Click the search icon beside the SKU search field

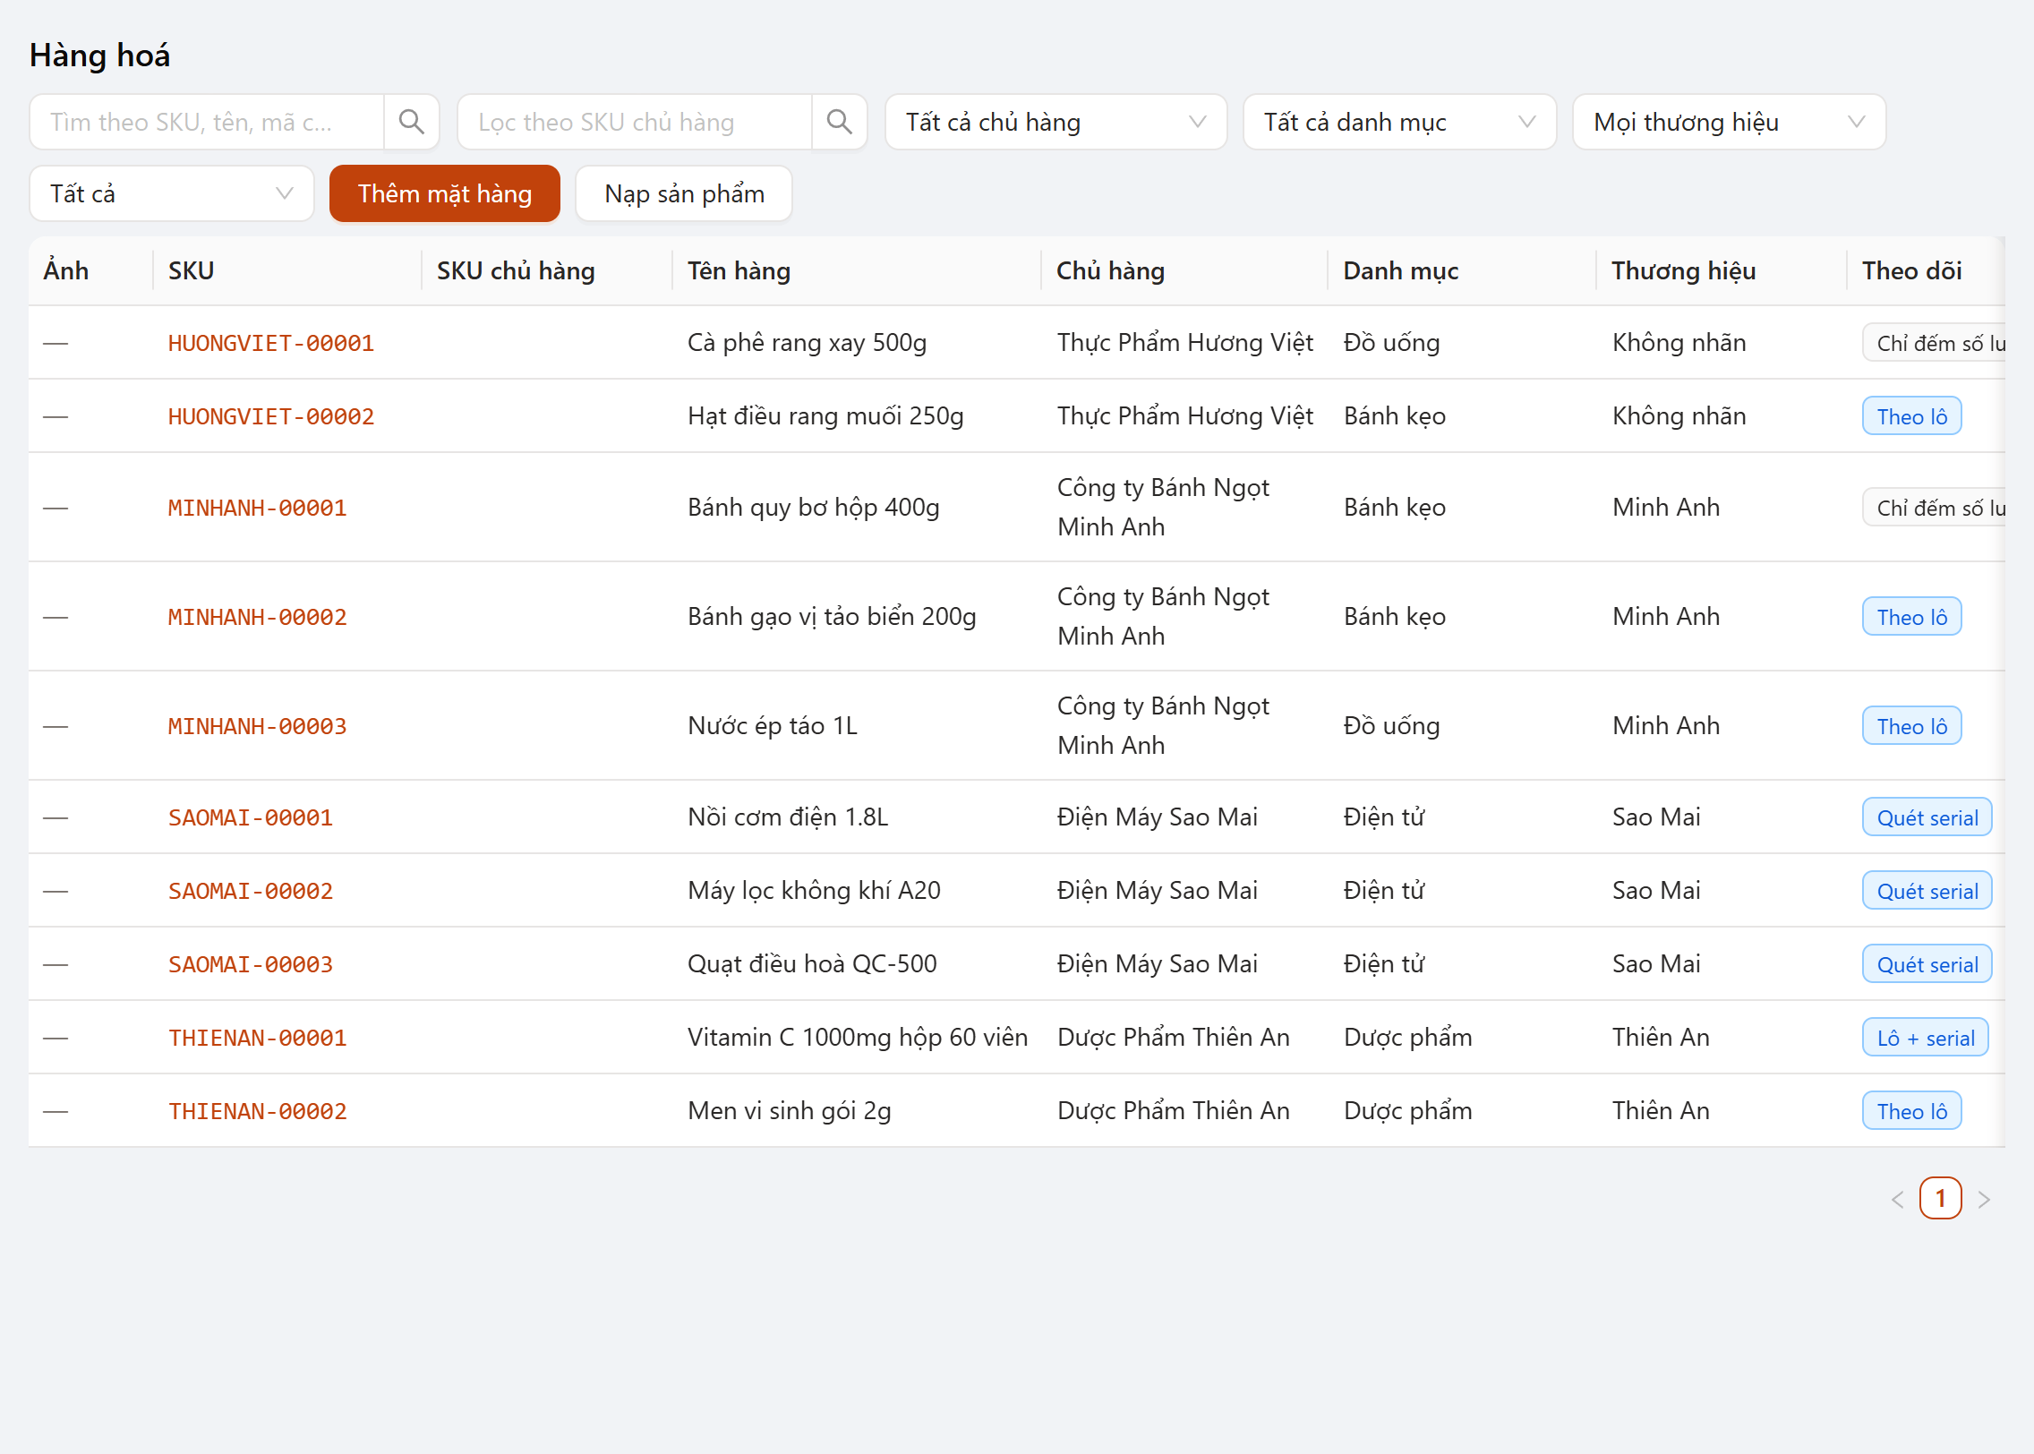pyautogui.click(x=411, y=122)
